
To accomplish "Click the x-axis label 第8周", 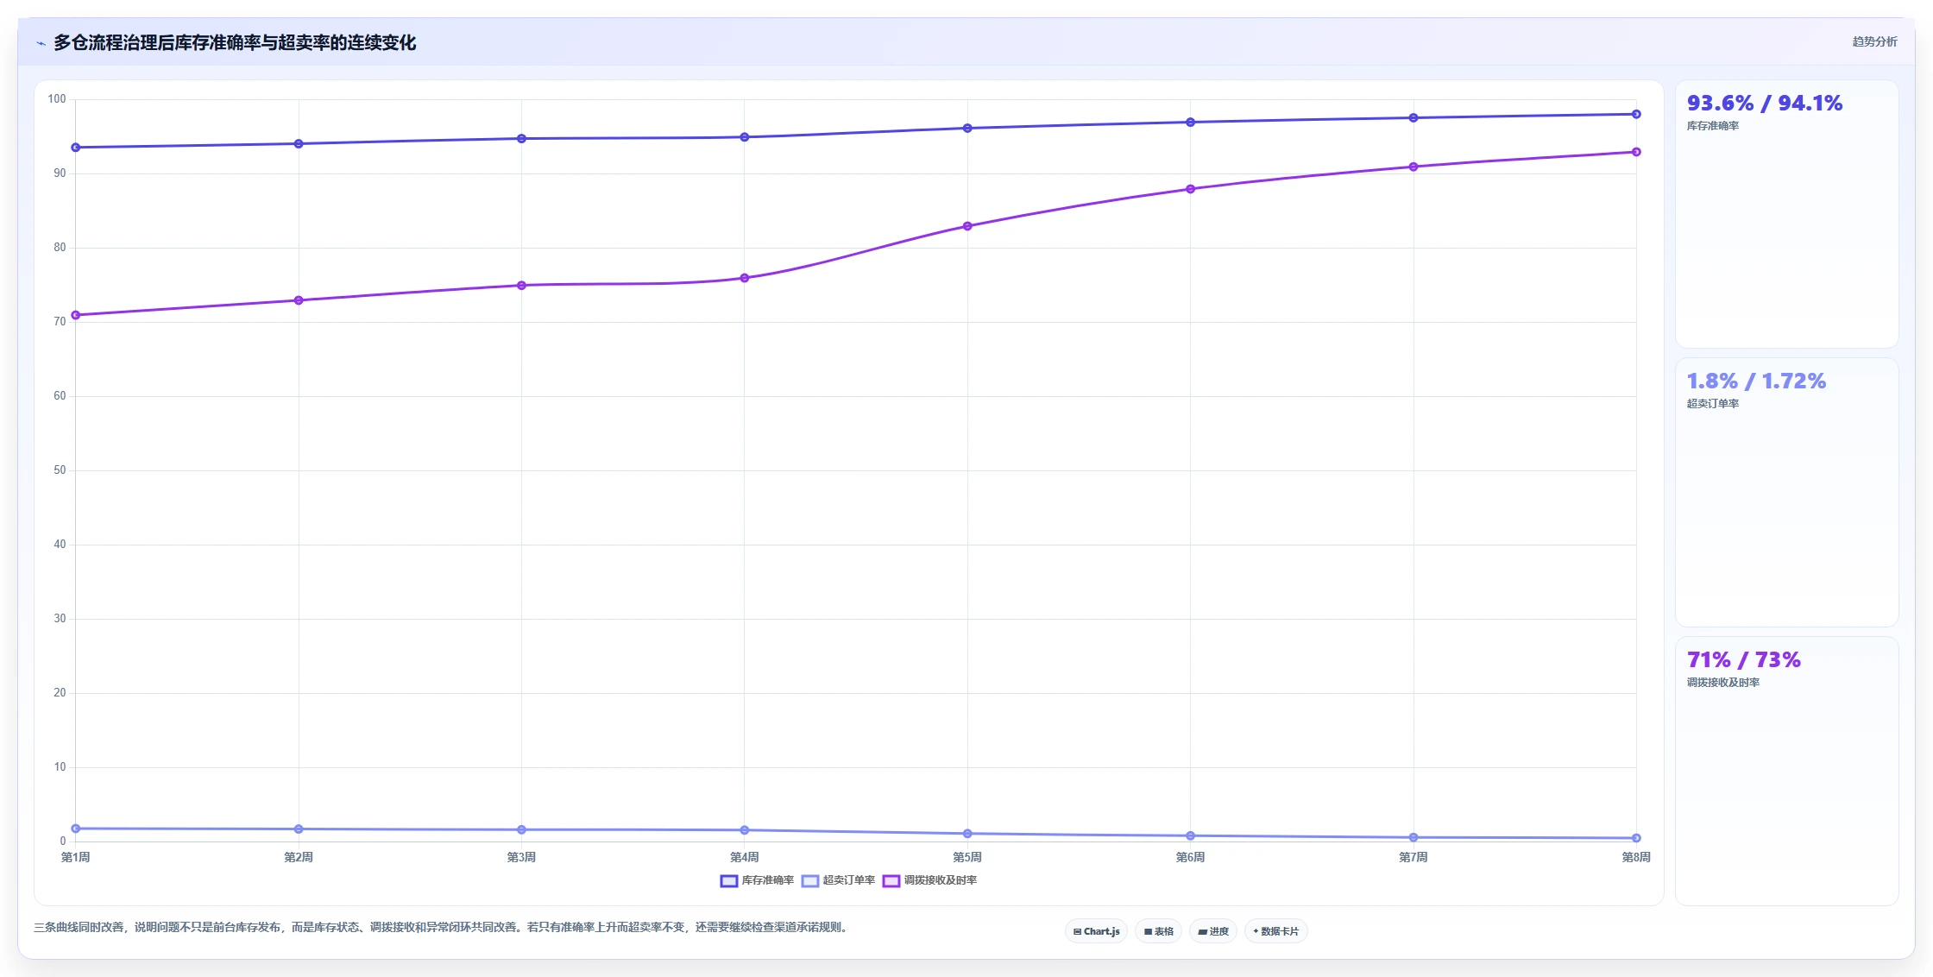I will tap(1636, 857).
